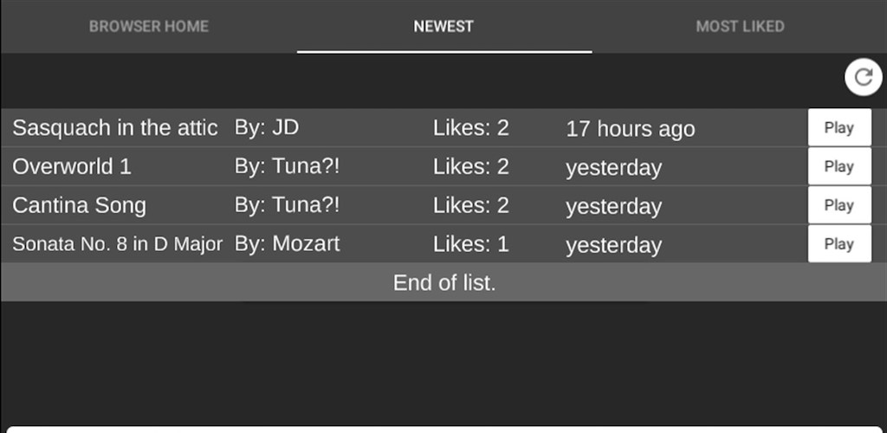Screen dimensions: 887x433
Task: Refresh the song list
Action: pyautogui.click(x=863, y=78)
